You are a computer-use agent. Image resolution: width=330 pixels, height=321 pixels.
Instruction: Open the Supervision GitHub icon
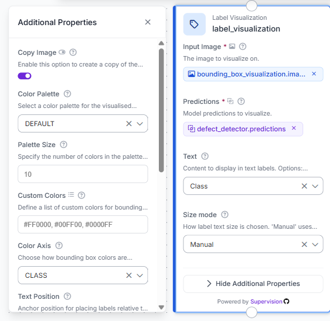(286, 301)
